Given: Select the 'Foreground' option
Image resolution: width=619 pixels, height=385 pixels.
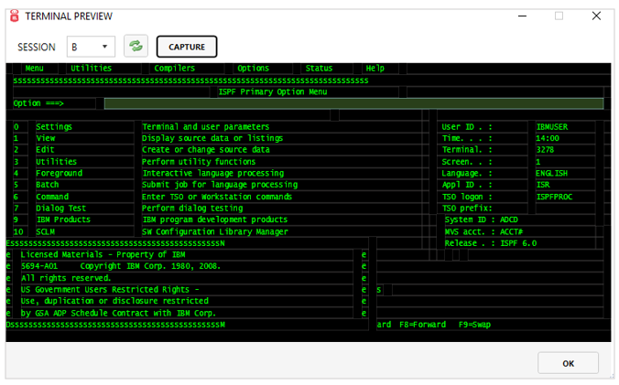Looking at the screenshot, I should (x=60, y=173).
